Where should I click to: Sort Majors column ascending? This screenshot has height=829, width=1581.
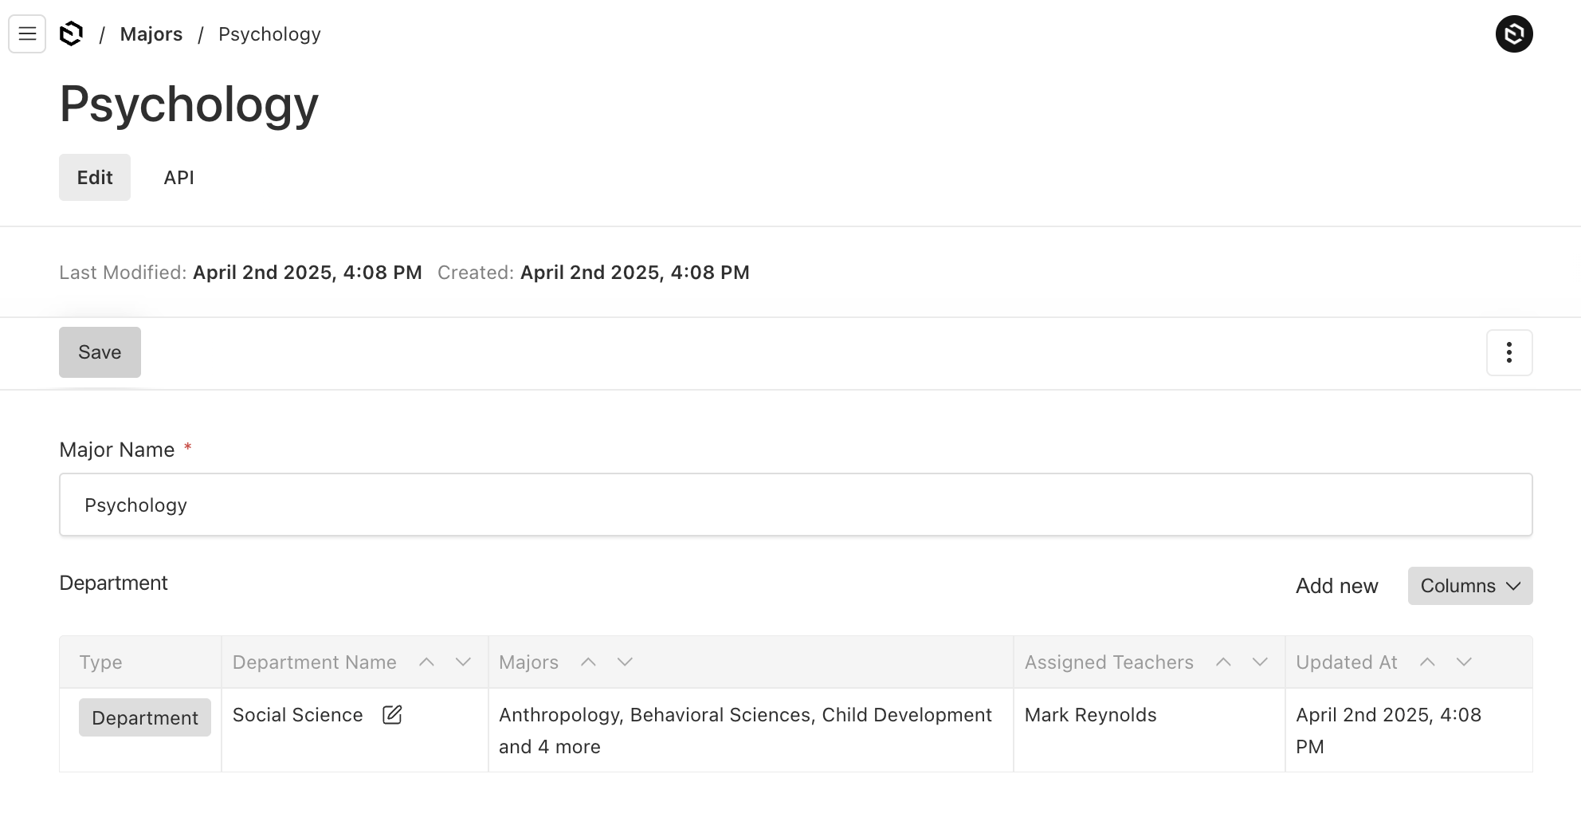tap(588, 662)
